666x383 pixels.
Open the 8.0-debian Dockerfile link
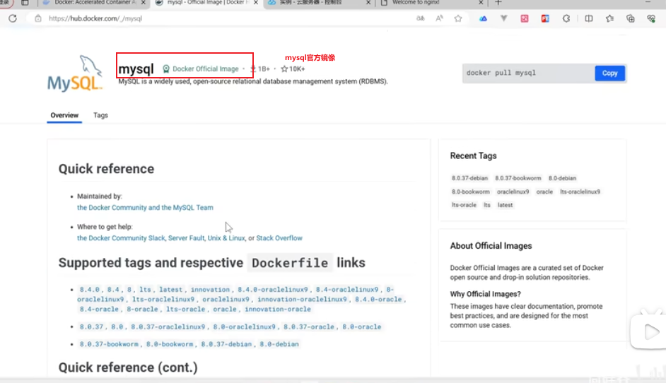[279, 344]
